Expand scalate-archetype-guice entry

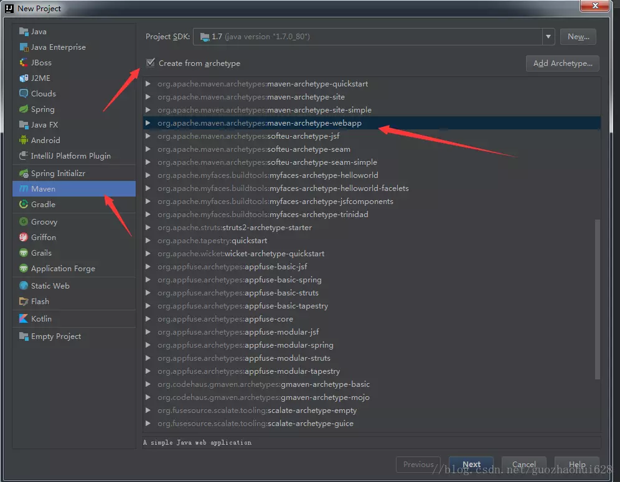point(148,423)
